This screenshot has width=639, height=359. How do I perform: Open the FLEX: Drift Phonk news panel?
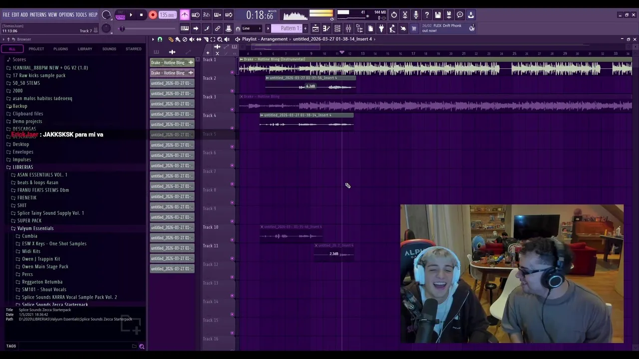tap(447, 28)
